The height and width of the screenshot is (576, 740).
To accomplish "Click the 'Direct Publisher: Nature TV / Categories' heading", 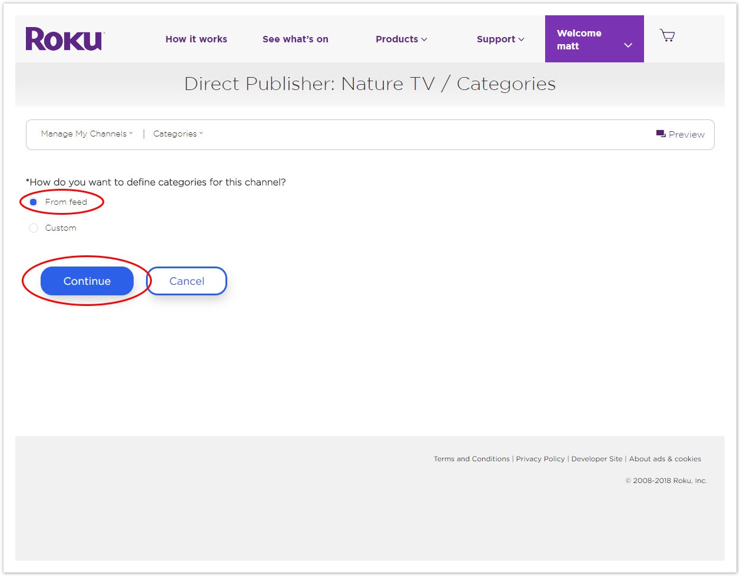I will coord(370,84).
